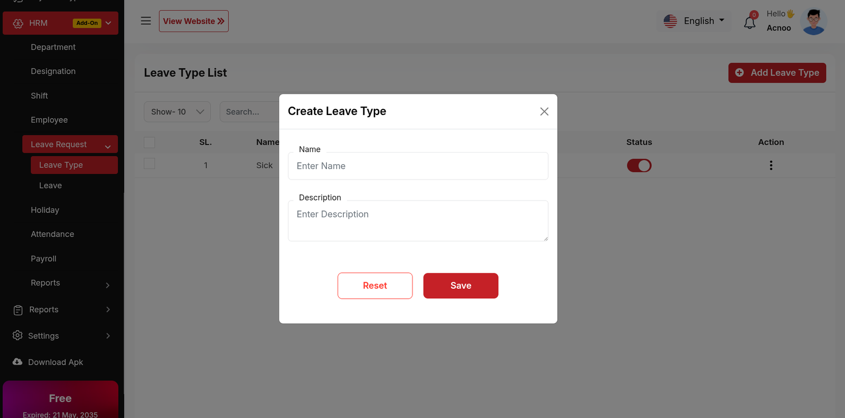Tick the checkbox for row 1
The width and height of the screenshot is (845, 418).
[x=149, y=164]
